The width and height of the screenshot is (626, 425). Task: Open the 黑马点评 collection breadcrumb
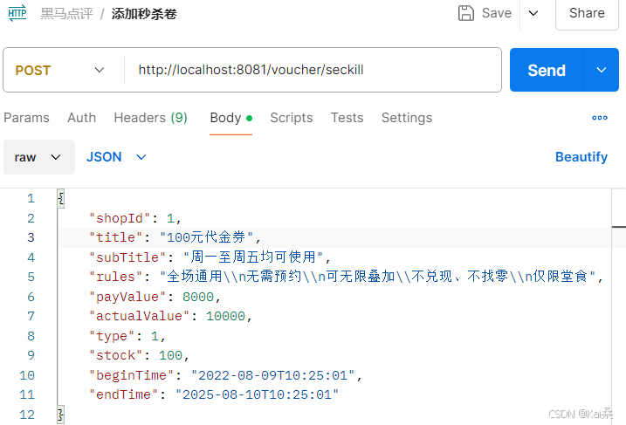[x=66, y=14]
